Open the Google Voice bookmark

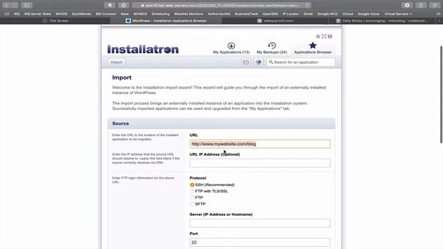[x=368, y=14]
